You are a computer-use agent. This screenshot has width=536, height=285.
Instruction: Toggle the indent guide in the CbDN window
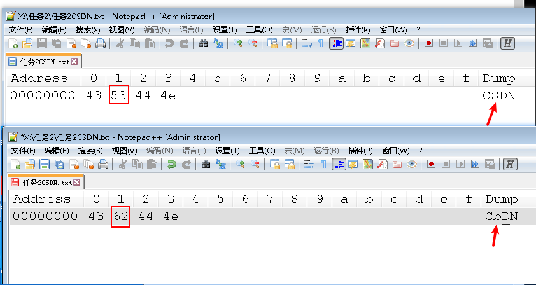(339, 164)
